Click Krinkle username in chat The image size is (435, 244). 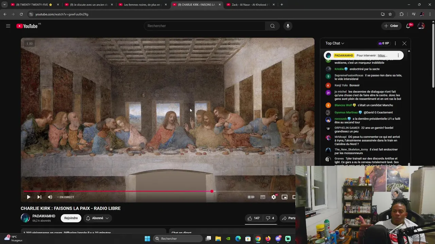click(339, 69)
